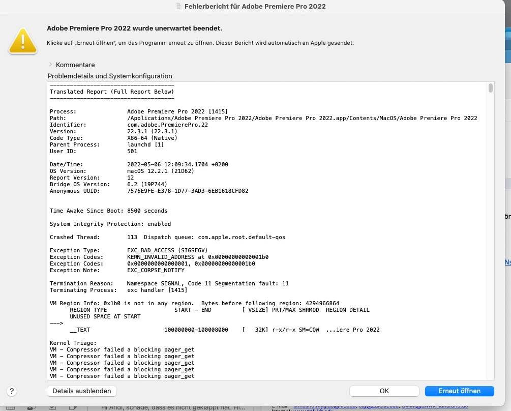Click Details ausblenden button
Image resolution: width=511 pixels, height=411 pixels.
[x=82, y=391]
